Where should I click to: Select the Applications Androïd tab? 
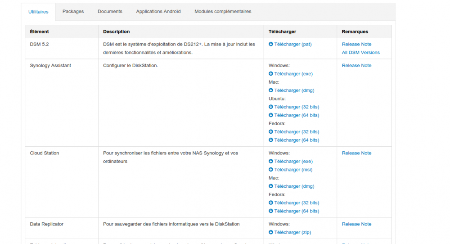point(158,12)
